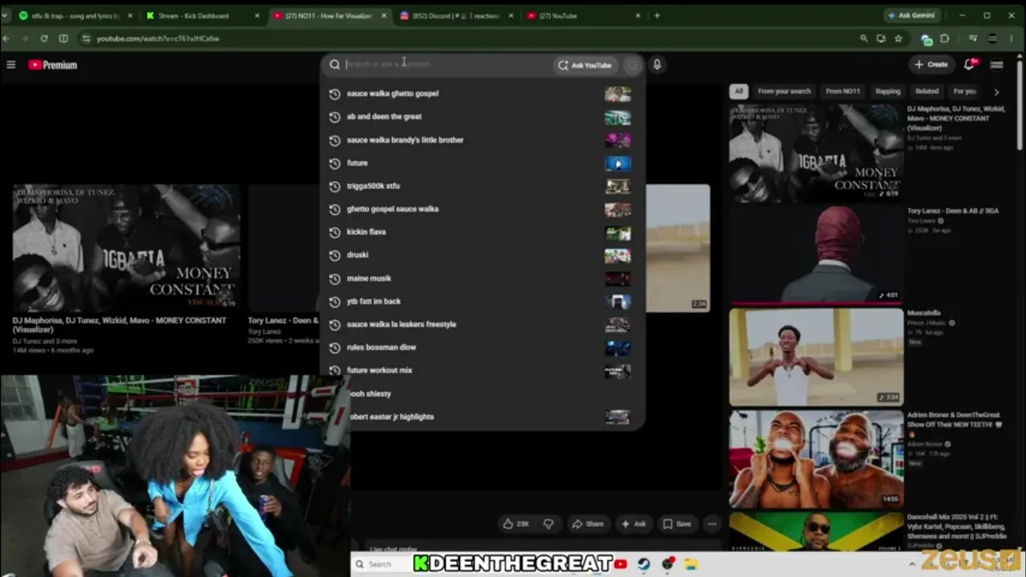Viewport: 1026px width, 577px height.
Task: Open 'Tory Lanez - Deen & AB // SGA' sidebar title
Action: click(953, 211)
